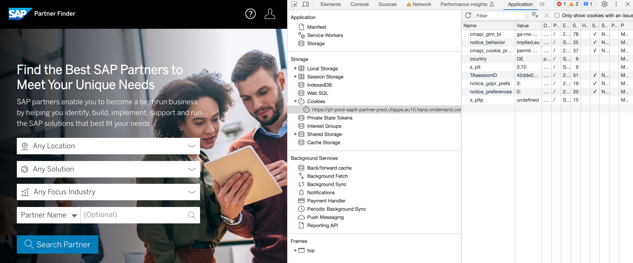Select Back/forward cache item
633x263 pixels.
pyautogui.click(x=329, y=168)
